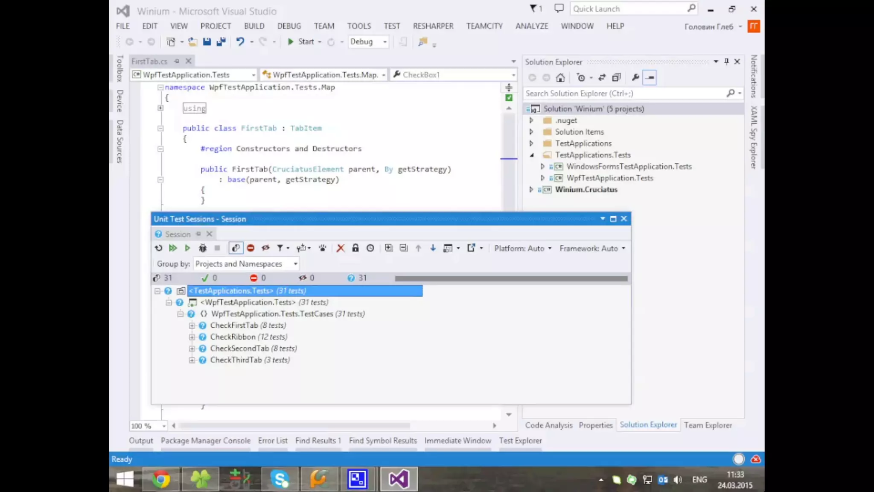Toggle the track running test button
This screenshot has width=874, height=492.
[236, 248]
